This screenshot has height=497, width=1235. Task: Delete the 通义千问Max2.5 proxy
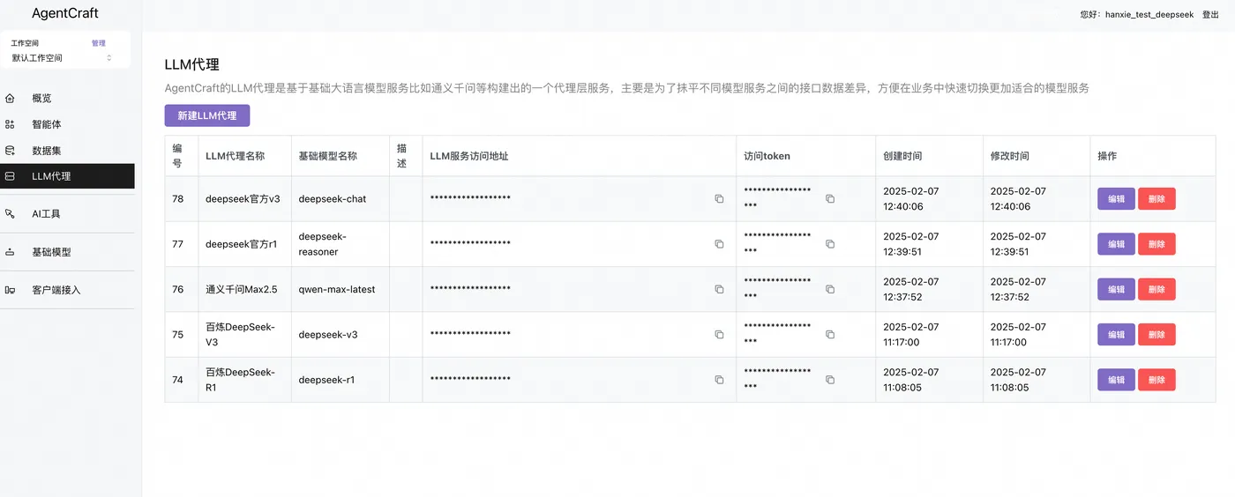[x=1156, y=289]
